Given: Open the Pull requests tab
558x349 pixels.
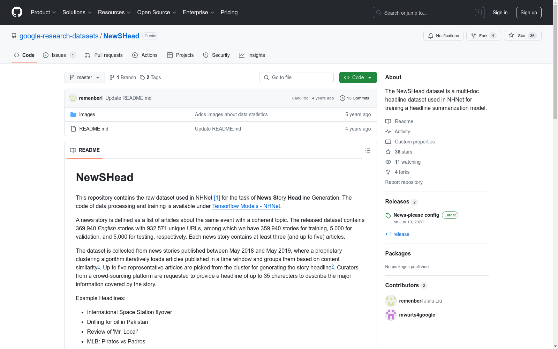Looking at the screenshot, I should pos(104,55).
